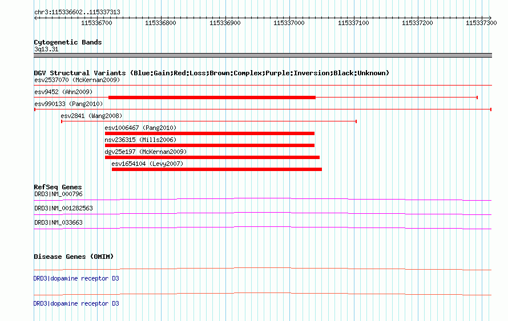Click the thin red line of esv2841
Screen dimensions: 508x321
[x=209, y=121]
